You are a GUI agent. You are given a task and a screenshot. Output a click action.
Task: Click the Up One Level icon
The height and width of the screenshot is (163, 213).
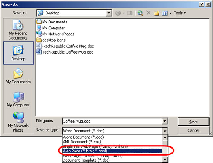coord(130,13)
